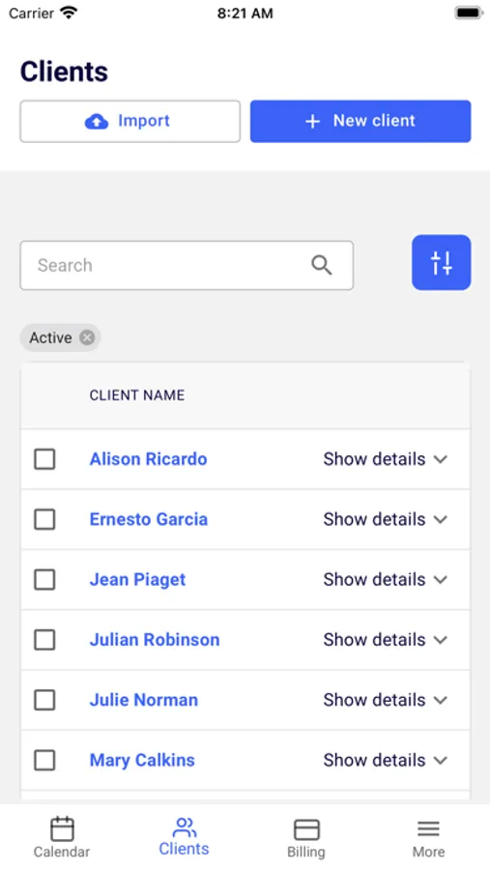
Task: Tap the Wi-Fi status icon
Action: [69, 13]
